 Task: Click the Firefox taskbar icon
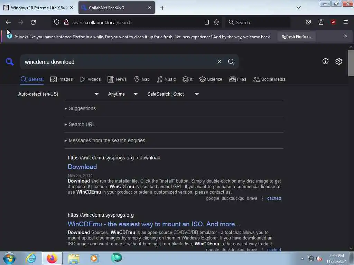(52, 258)
